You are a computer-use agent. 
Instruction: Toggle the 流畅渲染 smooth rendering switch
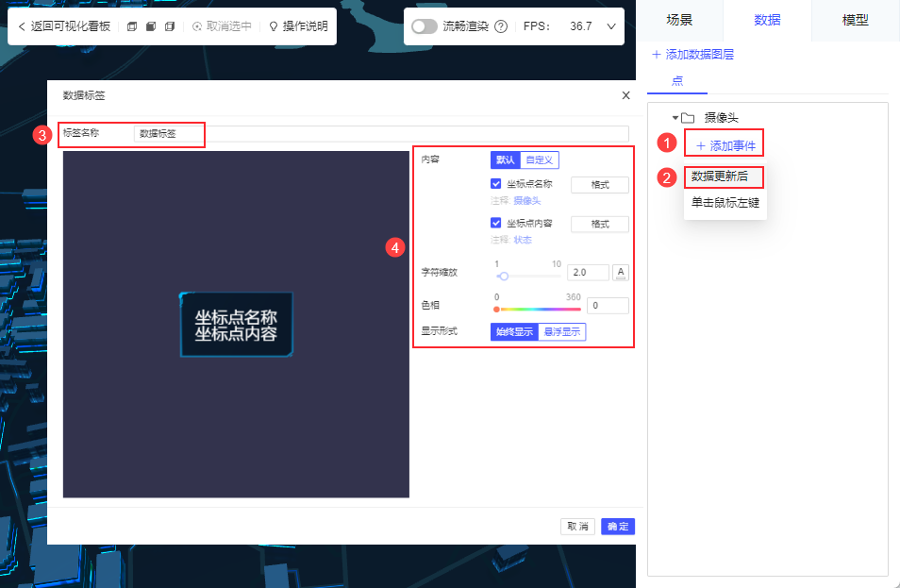click(x=425, y=26)
